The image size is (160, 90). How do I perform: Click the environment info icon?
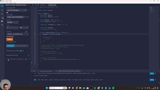[x=28, y=10]
